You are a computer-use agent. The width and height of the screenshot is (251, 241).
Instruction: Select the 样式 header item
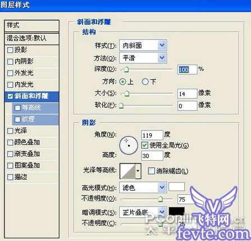32,25
